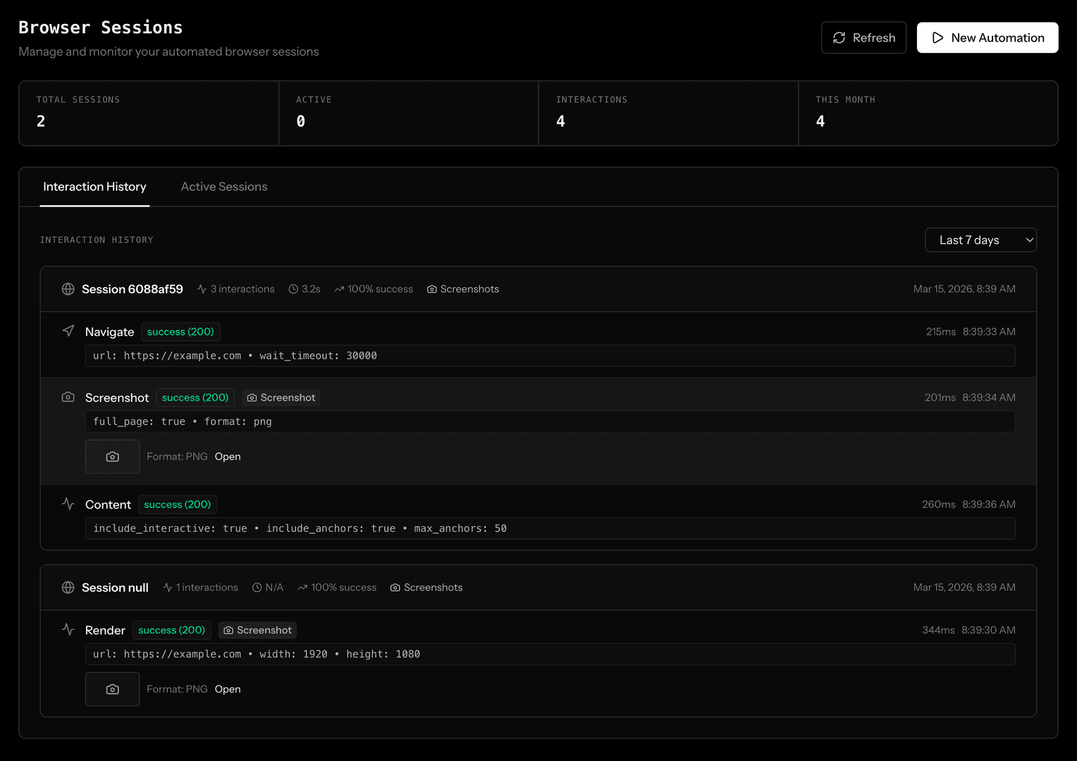Open the PNG screenshot from Screenshot action
Viewport: 1077px width, 761px height.
click(227, 456)
